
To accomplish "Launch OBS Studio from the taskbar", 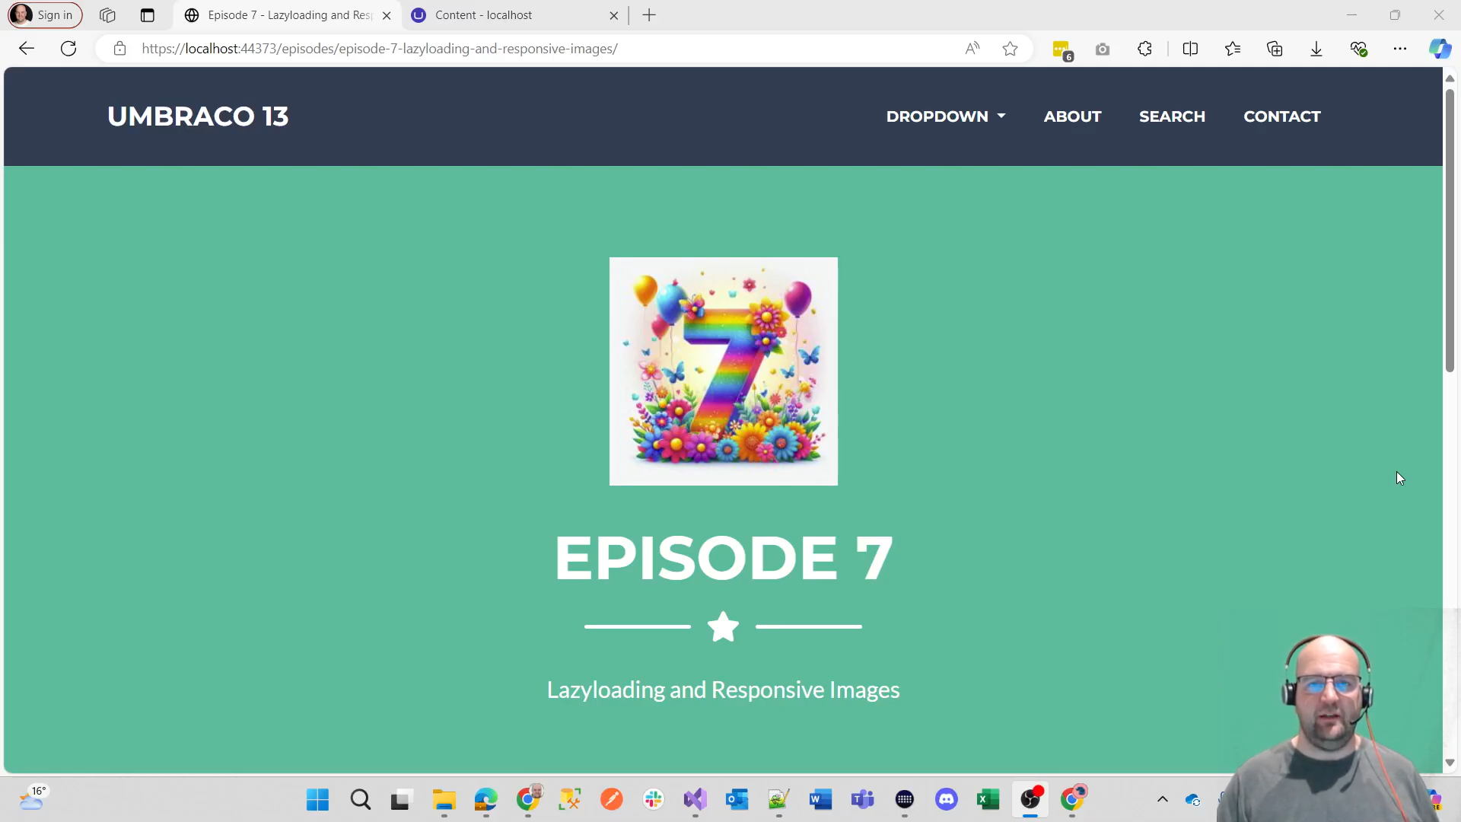I will coord(1031,800).
